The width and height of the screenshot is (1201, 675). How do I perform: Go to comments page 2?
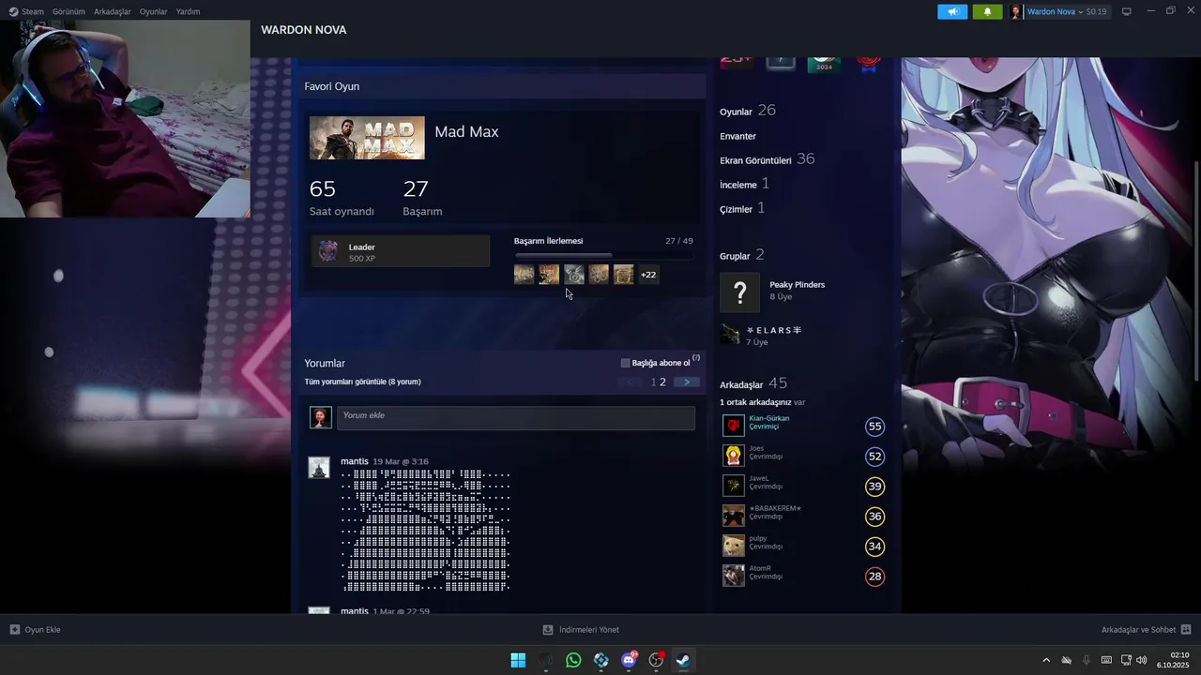click(x=662, y=382)
